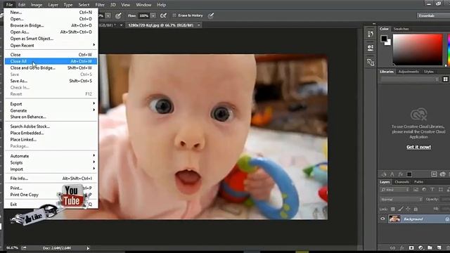Click the status bar share icon
Image resolution: width=450 pixels, height=253 pixels.
[24, 248]
